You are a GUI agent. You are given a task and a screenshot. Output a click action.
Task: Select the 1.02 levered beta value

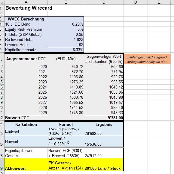point(66,45)
